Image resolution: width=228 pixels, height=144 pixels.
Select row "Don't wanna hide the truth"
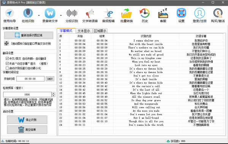point(141,125)
